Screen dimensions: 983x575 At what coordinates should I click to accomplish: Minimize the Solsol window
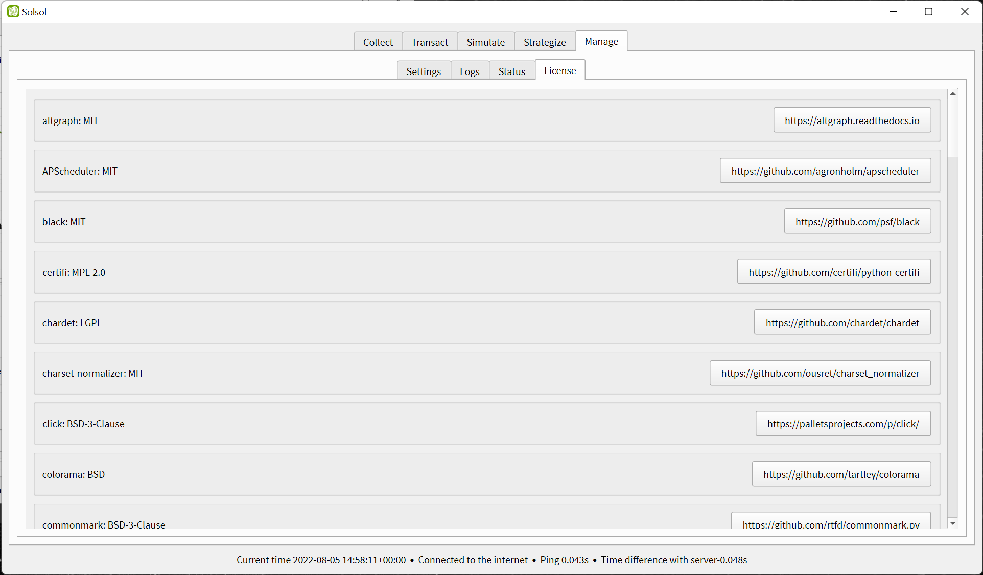pyautogui.click(x=894, y=11)
